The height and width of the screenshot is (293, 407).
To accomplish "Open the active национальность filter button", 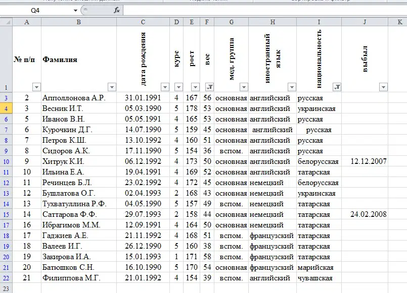I will 337,87.
